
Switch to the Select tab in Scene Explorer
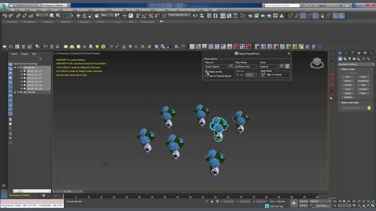(14, 54)
